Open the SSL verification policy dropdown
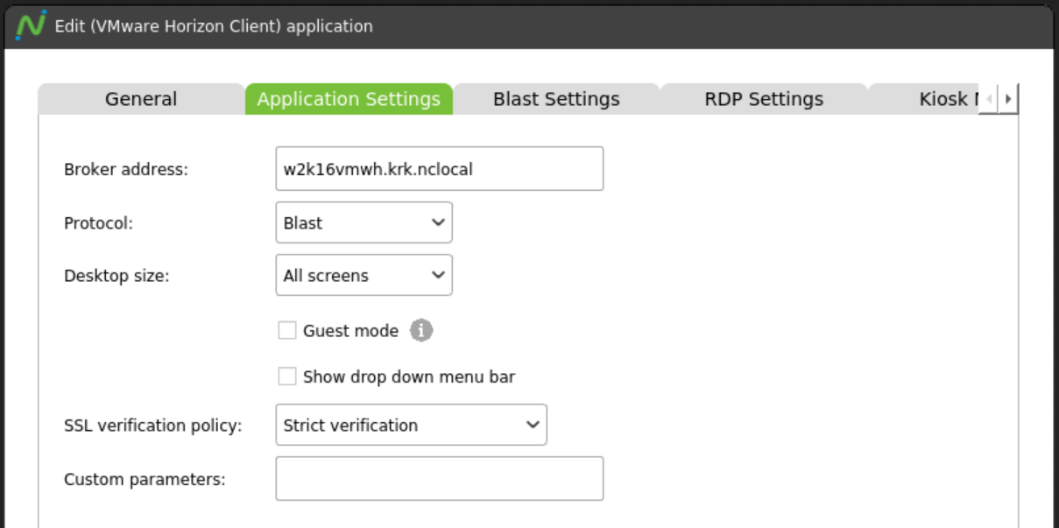The height and width of the screenshot is (528, 1059). click(x=411, y=425)
